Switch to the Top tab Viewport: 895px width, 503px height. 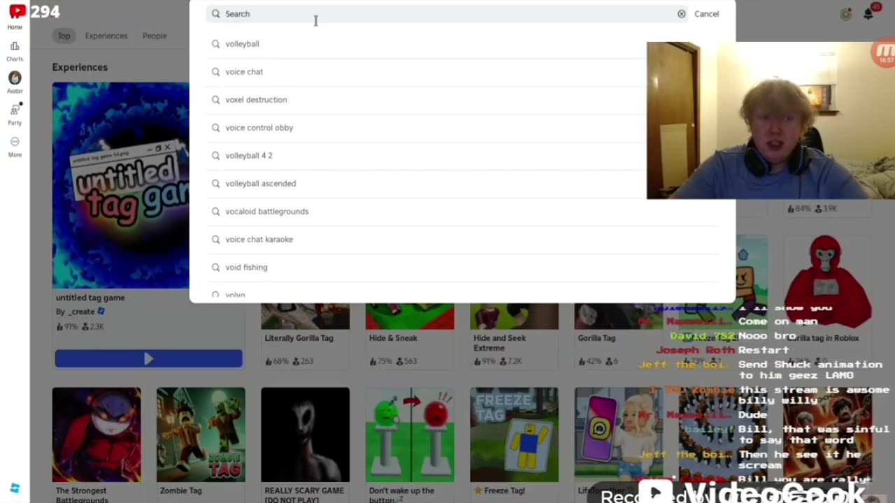(x=64, y=36)
